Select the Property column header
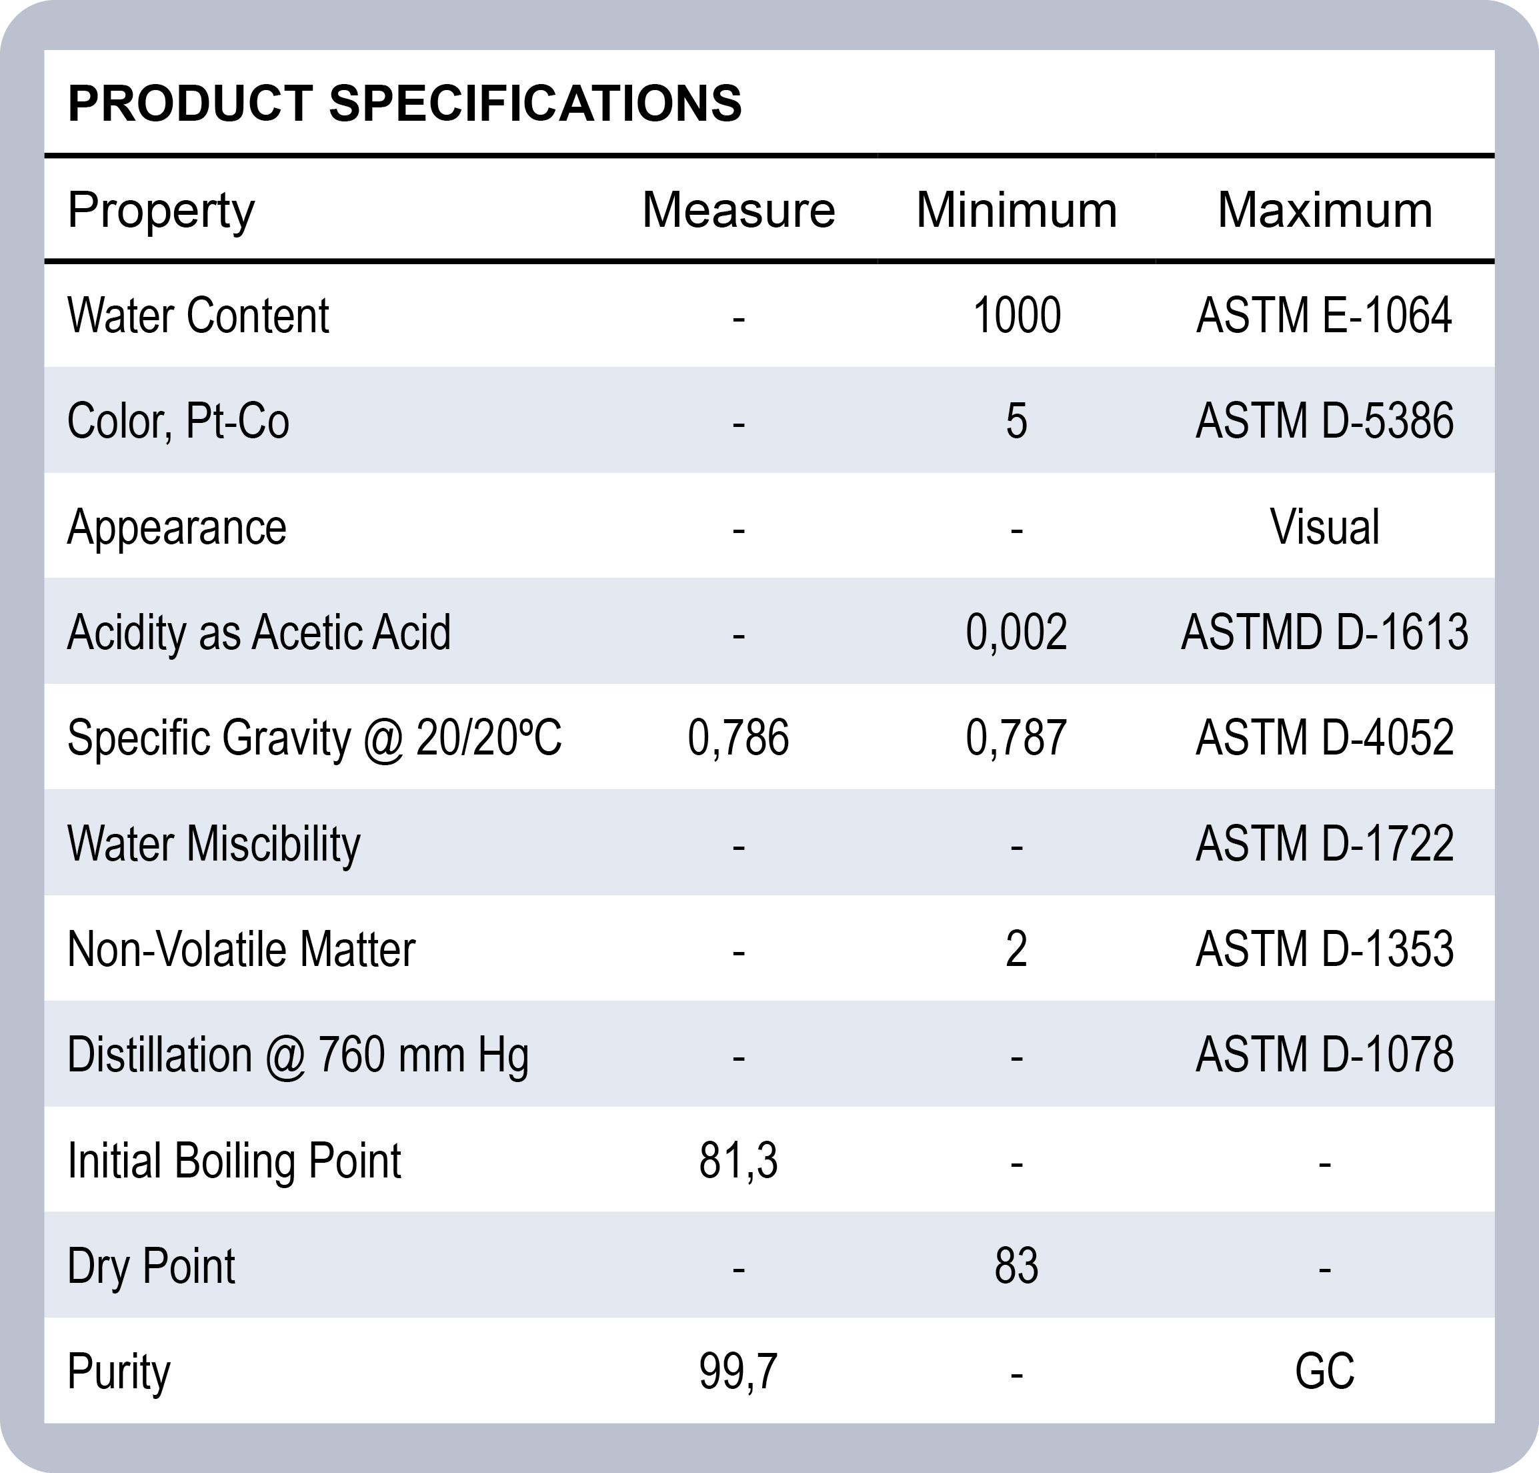The image size is (1539, 1473). [161, 210]
